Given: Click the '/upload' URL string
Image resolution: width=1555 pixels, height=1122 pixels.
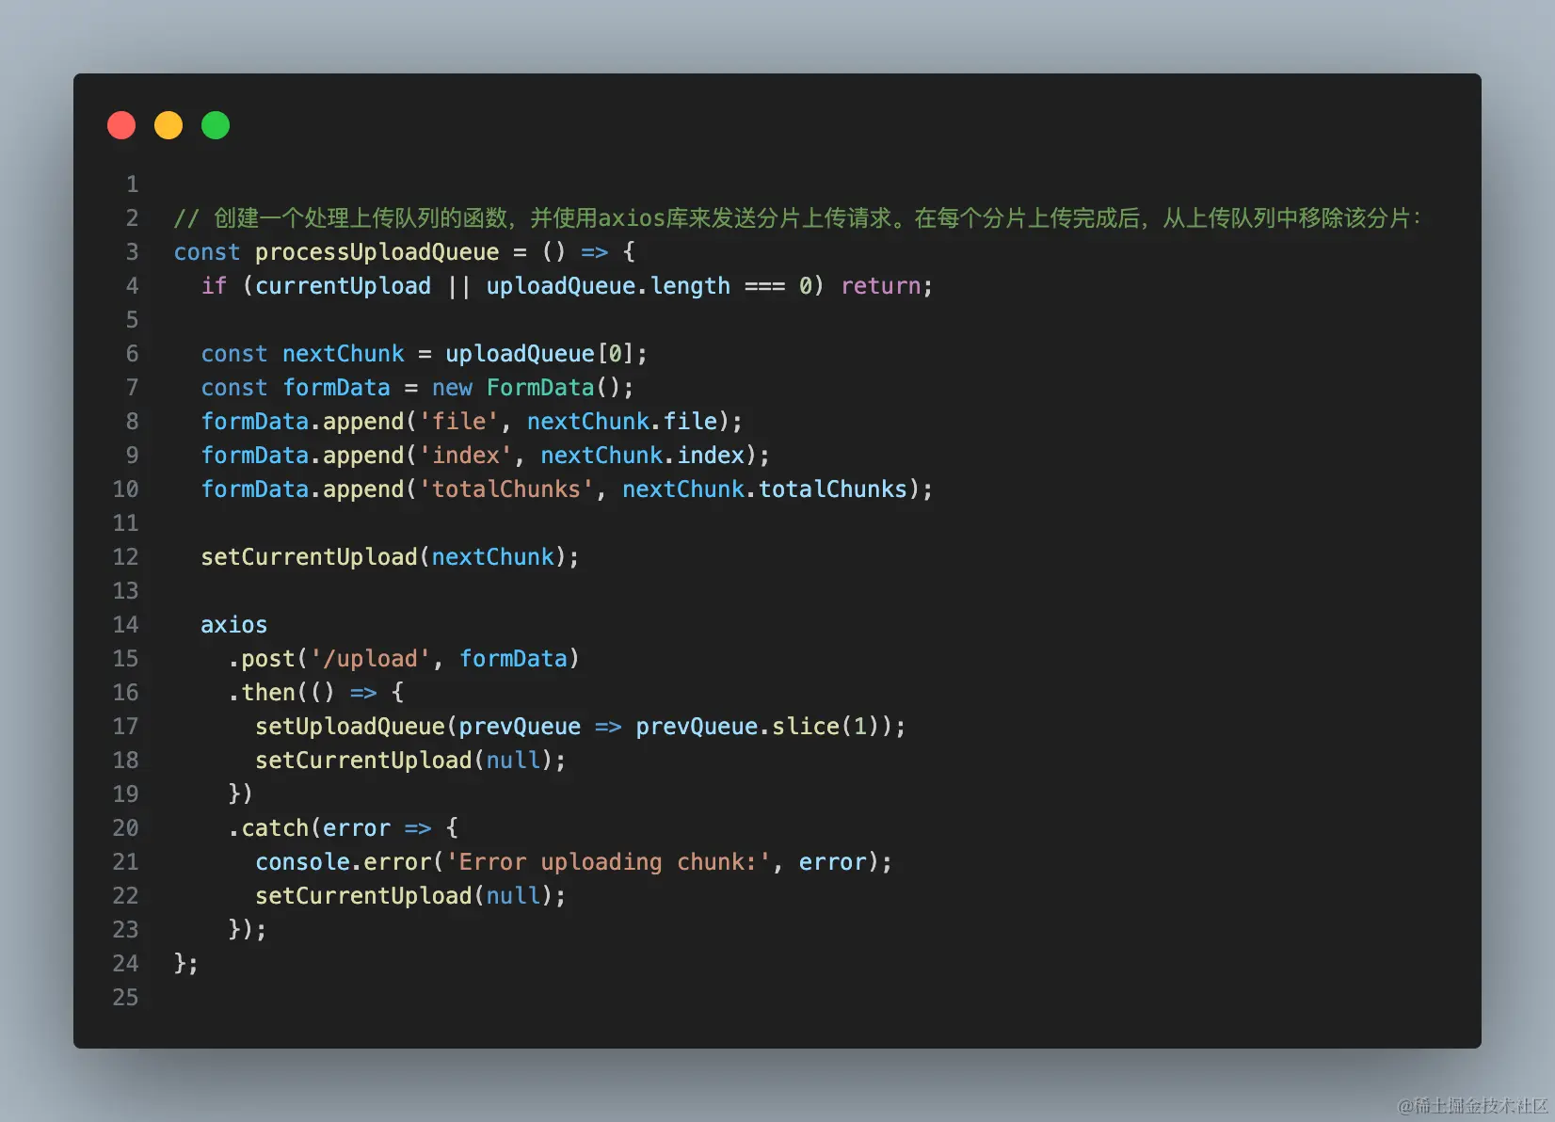Looking at the screenshot, I should (x=370, y=659).
